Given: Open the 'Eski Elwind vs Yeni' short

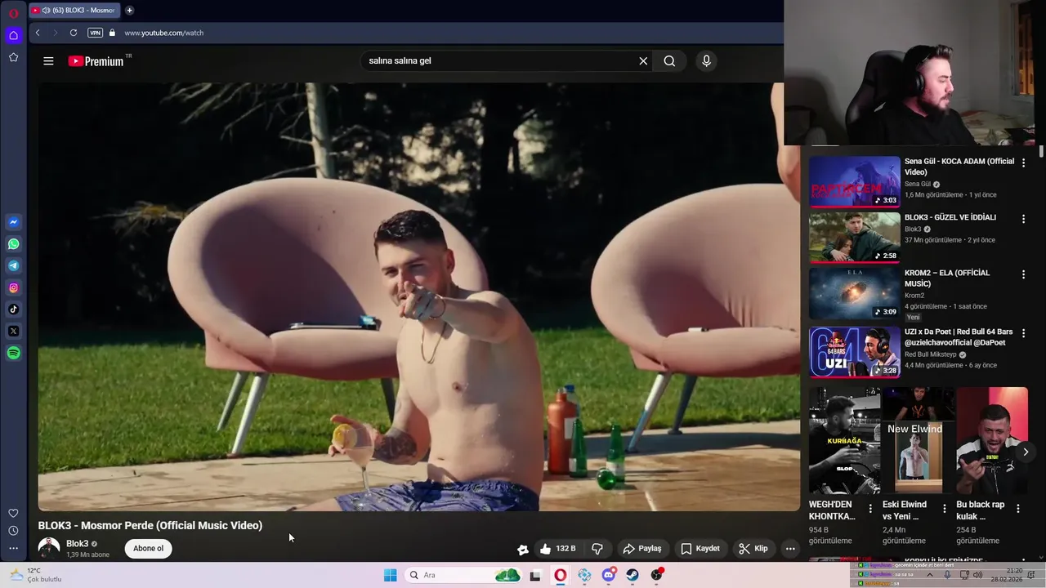Looking at the screenshot, I should click(918, 441).
